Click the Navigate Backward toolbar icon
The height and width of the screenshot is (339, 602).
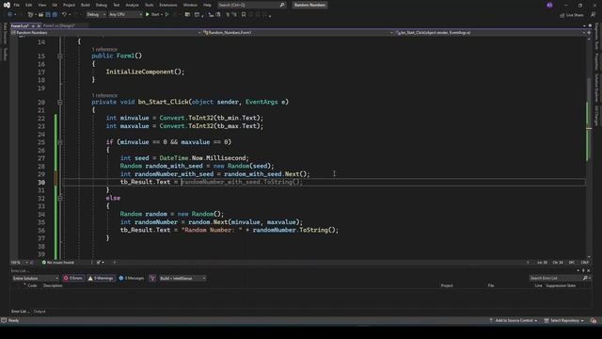pos(10,15)
